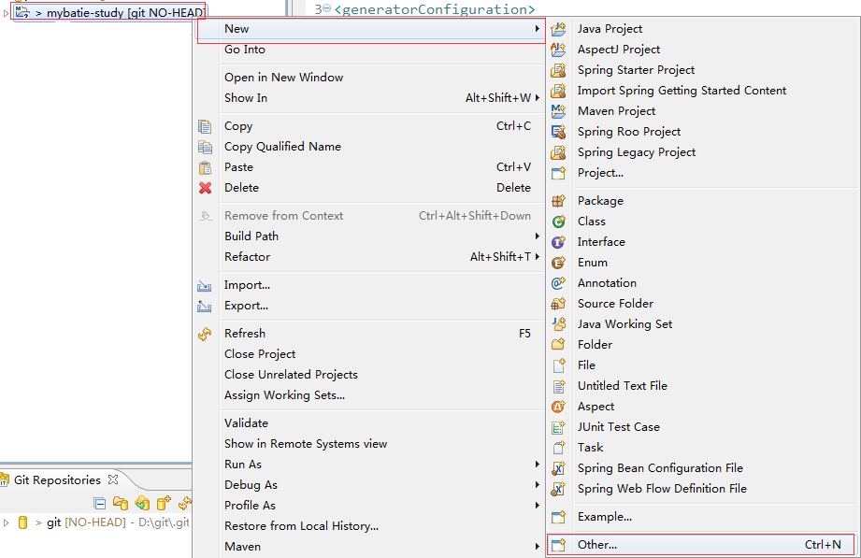Select the Source Folder icon
The image size is (861, 558).
(558, 304)
